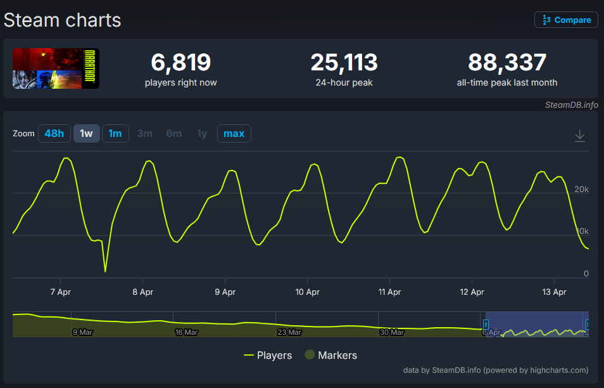Toggle the Markers series in legend
This screenshot has width=604, height=388.
(x=331, y=355)
